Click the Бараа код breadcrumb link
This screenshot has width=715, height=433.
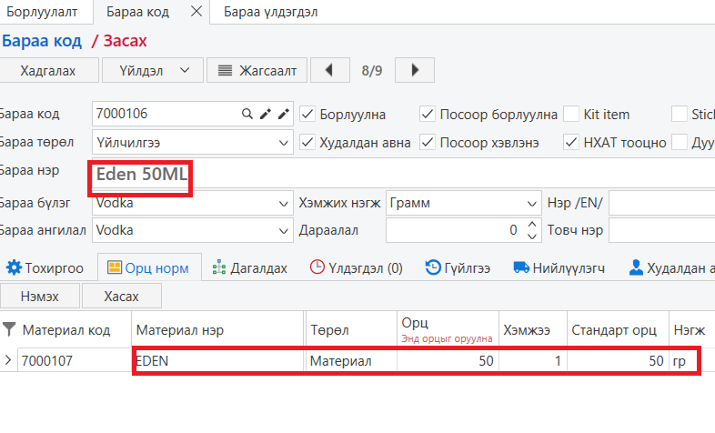(42, 41)
